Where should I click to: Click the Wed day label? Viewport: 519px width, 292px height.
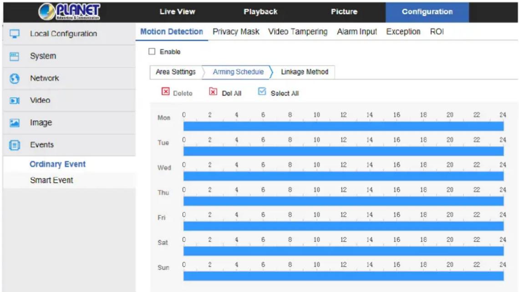click(x=164, y=168)
